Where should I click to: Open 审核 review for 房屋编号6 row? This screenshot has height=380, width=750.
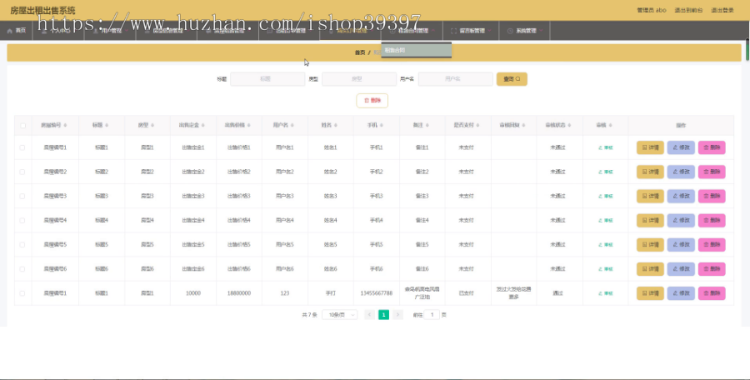606,269
